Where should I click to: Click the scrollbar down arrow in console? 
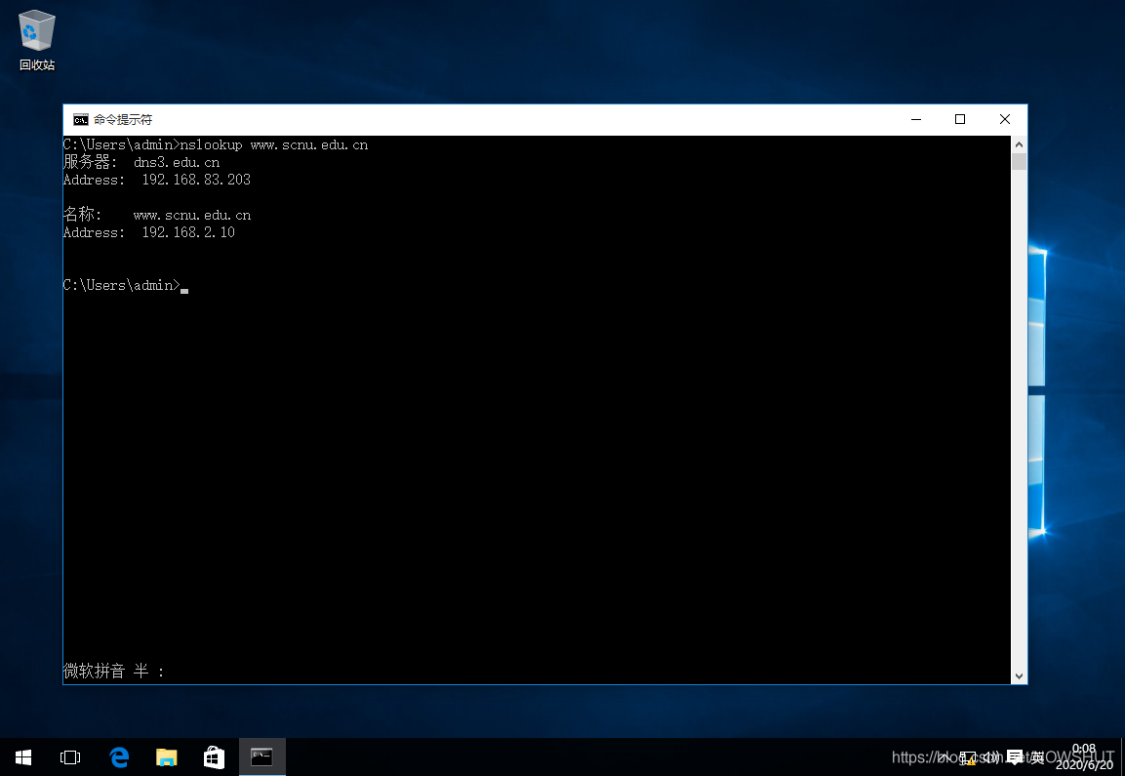pyautogui.click(x=1019, y=675)
